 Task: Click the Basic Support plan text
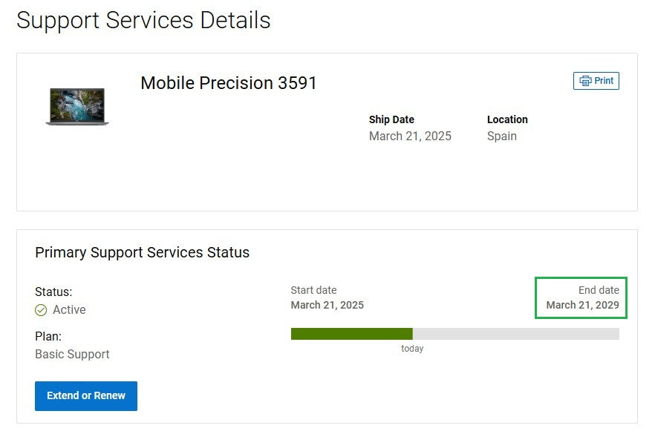tap(72, 355)
